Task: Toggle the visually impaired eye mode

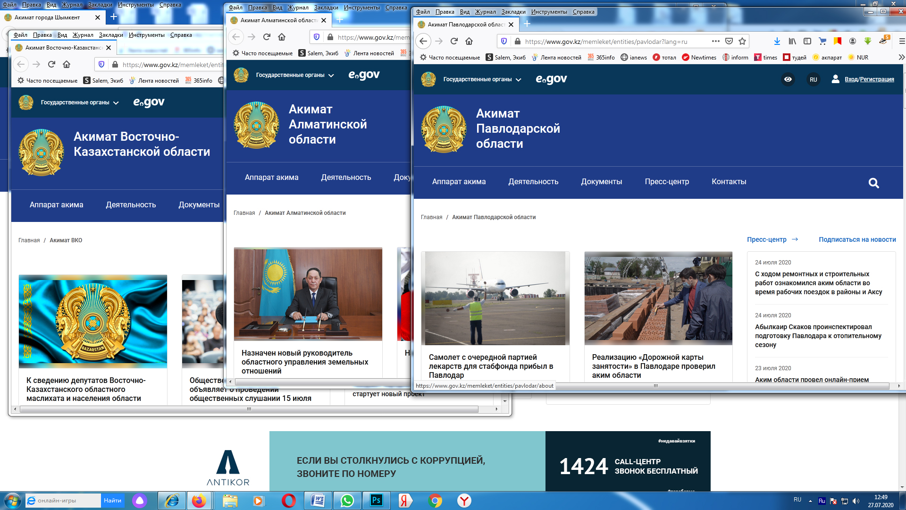Action: pos(788,79)
